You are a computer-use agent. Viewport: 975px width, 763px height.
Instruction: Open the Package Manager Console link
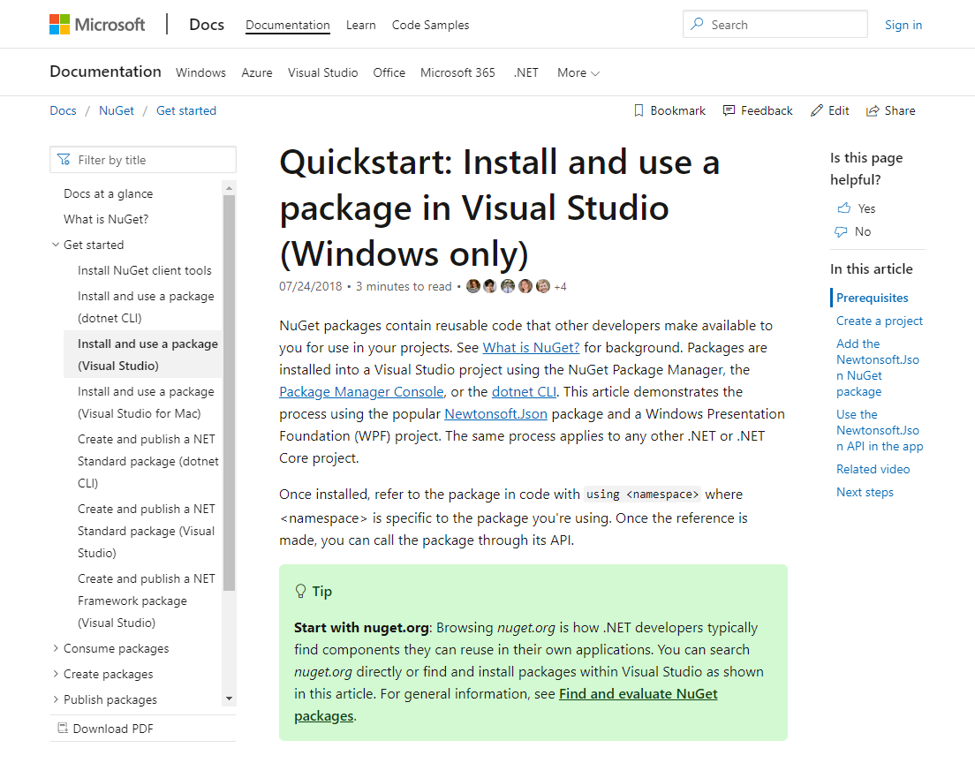coord(361,392)
